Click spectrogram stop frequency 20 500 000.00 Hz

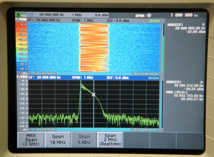[x=145, y=74]
